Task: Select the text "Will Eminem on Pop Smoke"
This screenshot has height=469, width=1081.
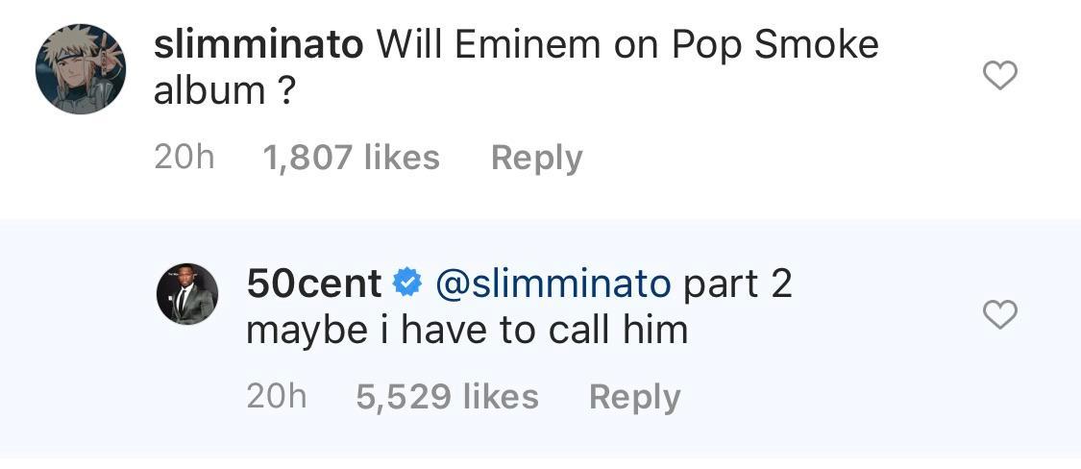Action: point(626,44)
